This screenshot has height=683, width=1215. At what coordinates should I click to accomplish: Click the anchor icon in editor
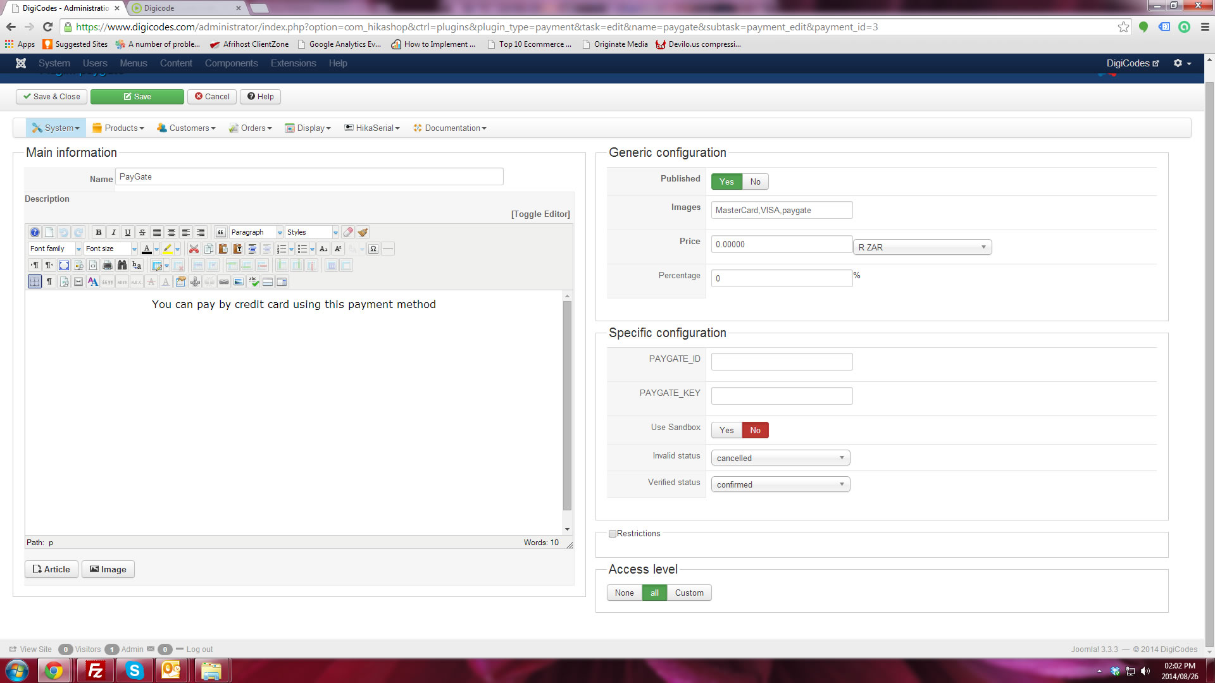point(195,281)
